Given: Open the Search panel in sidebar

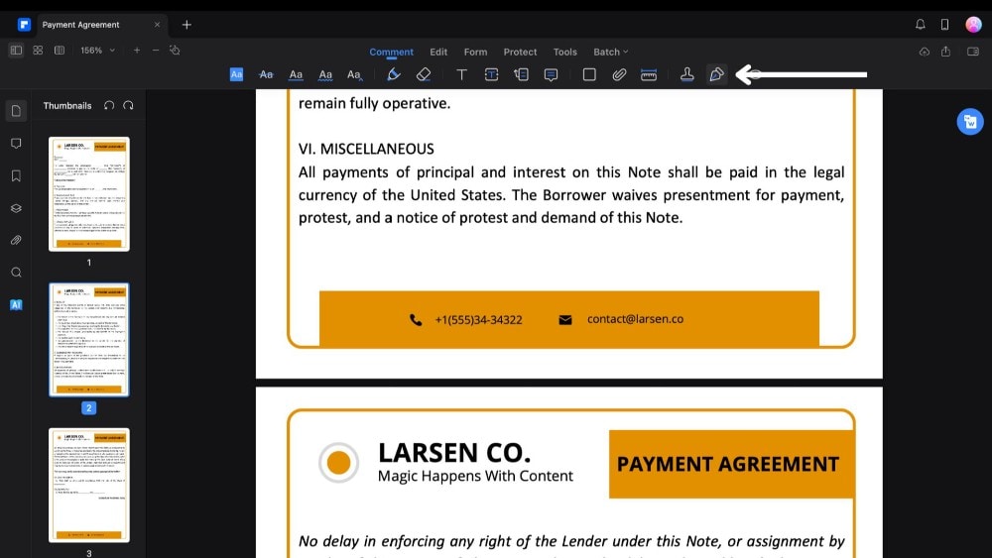Looking at the screenshot, I should (17, 273).
